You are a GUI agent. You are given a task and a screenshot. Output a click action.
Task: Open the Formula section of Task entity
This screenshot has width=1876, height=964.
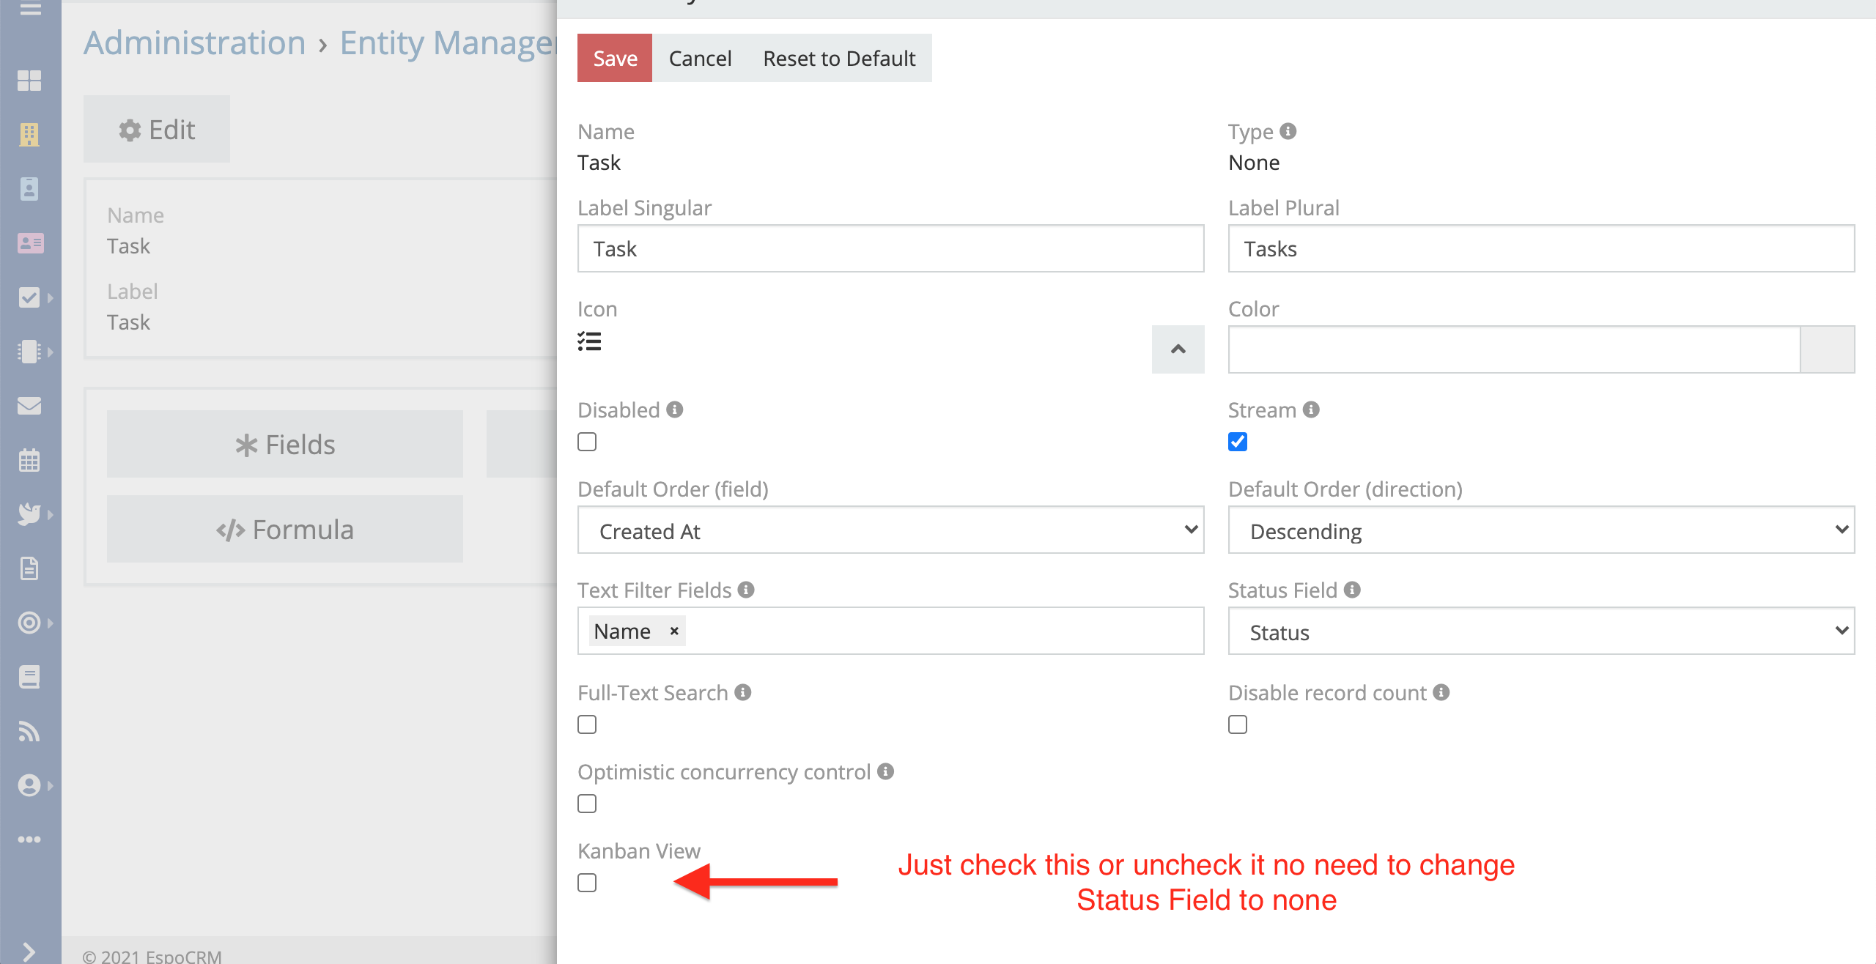point(285,530)
